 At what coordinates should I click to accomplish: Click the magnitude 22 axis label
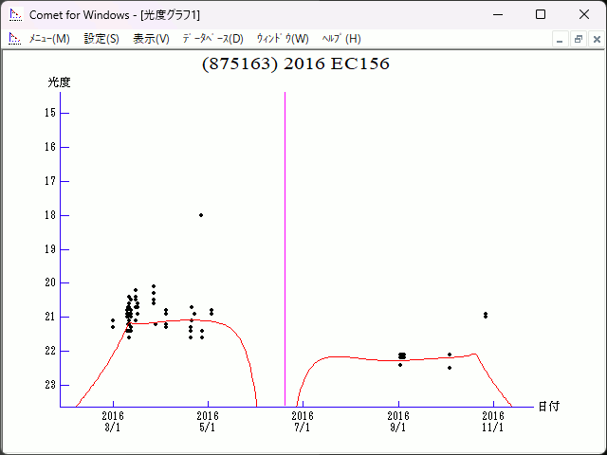click(50, 351)
